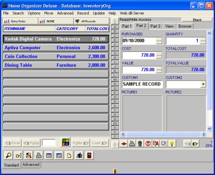The height and width of the screenshot is (175, 215).
Task: Click the printer icon in bottom toolbar
Action: point(39,155)
